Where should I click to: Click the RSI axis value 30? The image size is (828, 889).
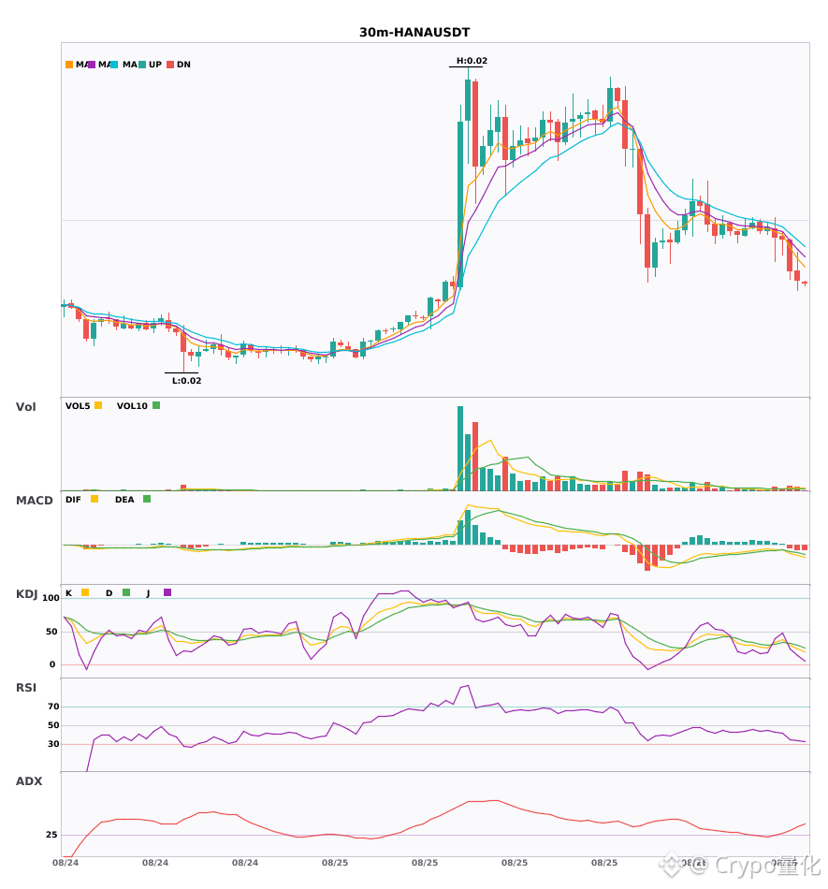pyautogui.click(x=53, y=744)
